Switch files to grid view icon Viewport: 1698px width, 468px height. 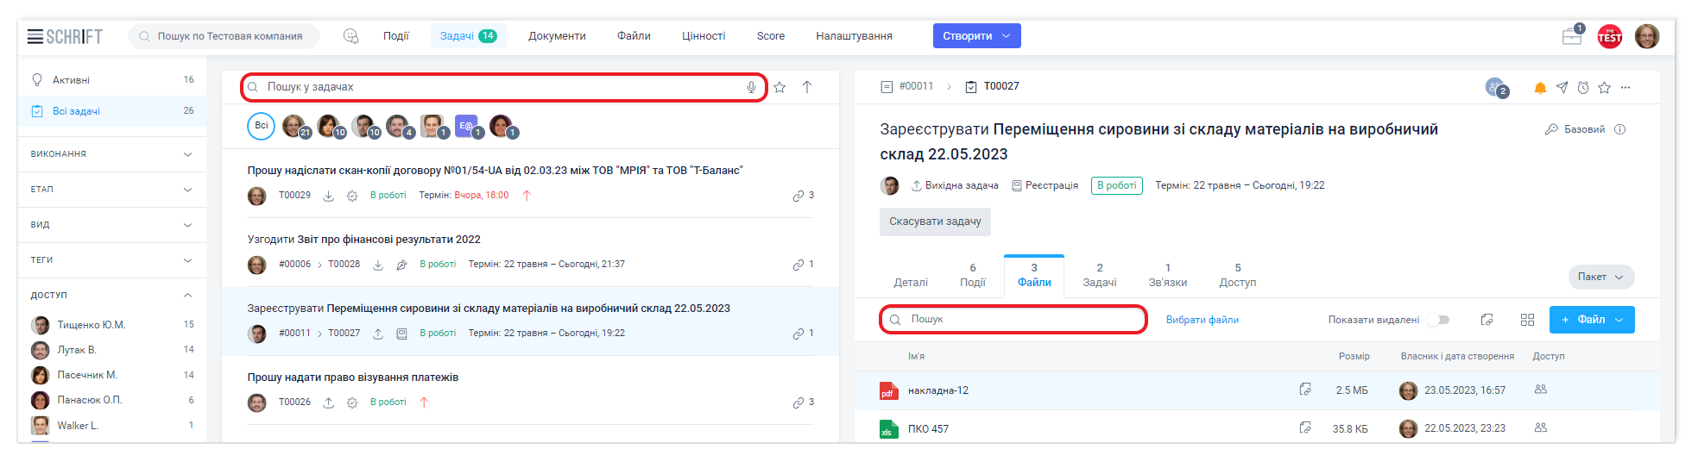tap(1527, 320)
